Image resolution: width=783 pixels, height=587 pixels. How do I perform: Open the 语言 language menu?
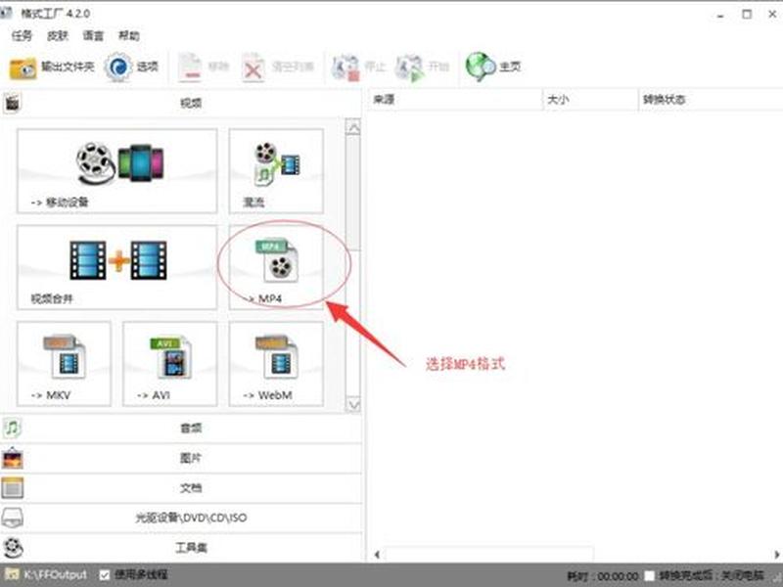(x=93, y=36)
